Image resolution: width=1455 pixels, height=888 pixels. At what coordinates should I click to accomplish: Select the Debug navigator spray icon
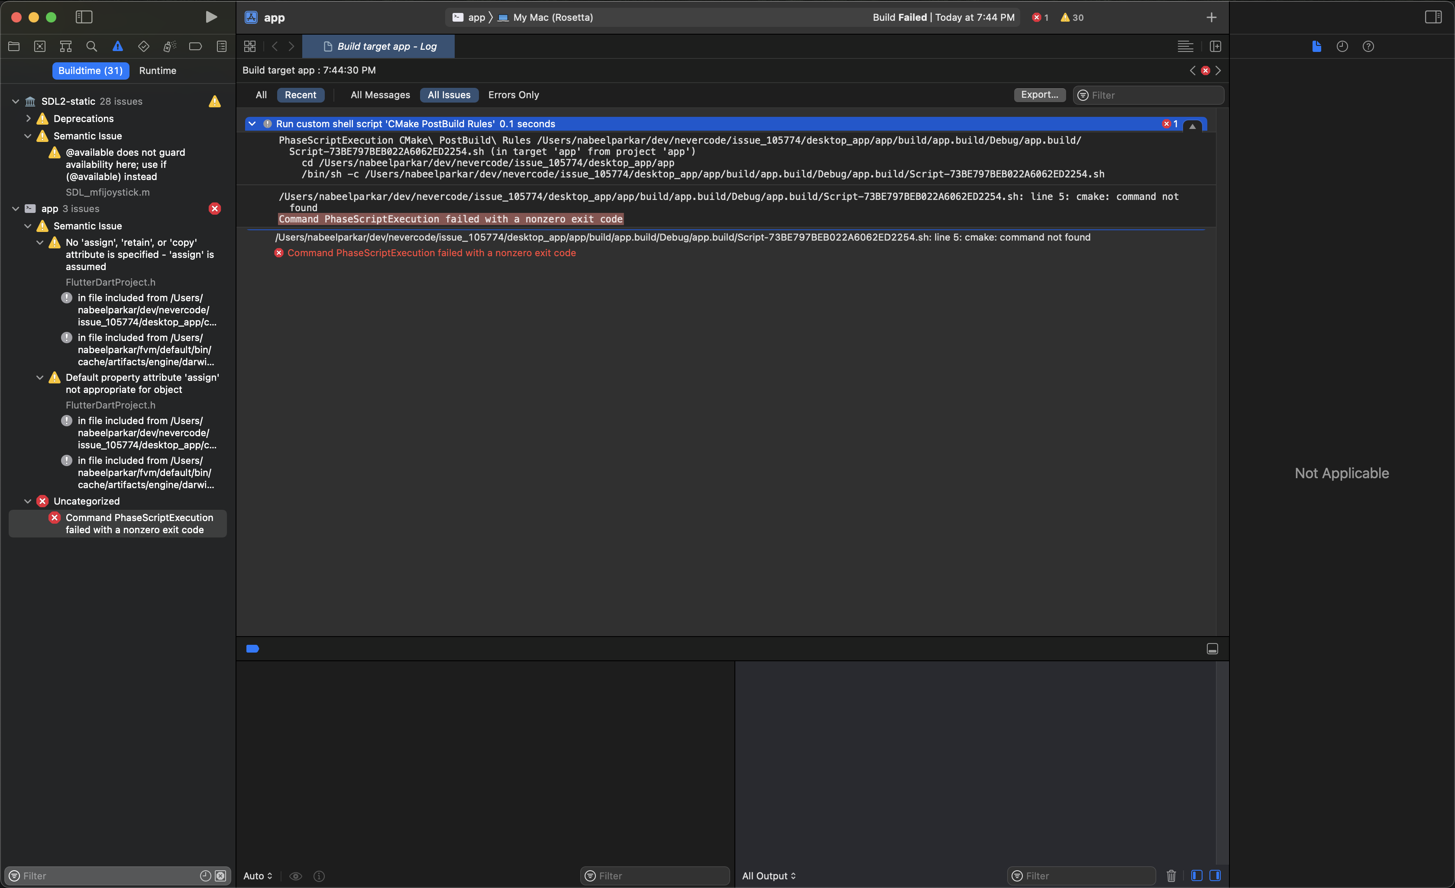click(x=169, y=46)
